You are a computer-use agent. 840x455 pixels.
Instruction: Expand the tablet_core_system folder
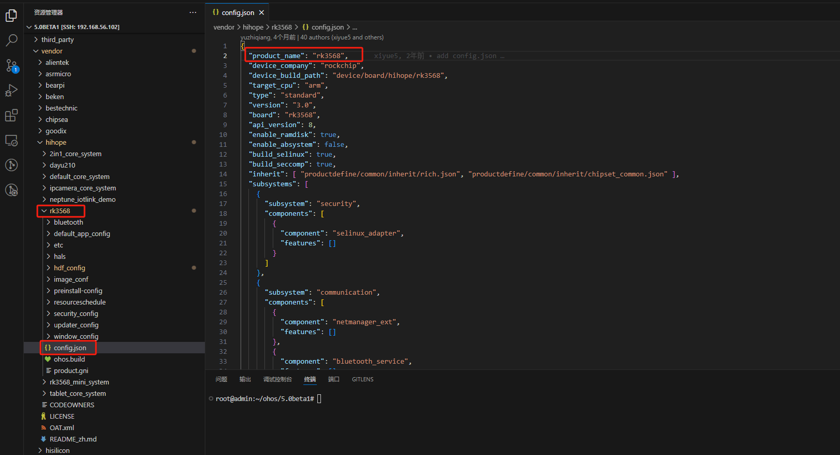tap(44, 393)
